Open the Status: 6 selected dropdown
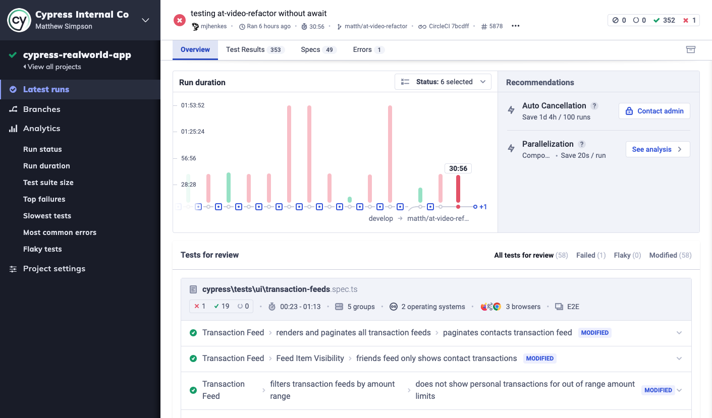 (443, 82)
